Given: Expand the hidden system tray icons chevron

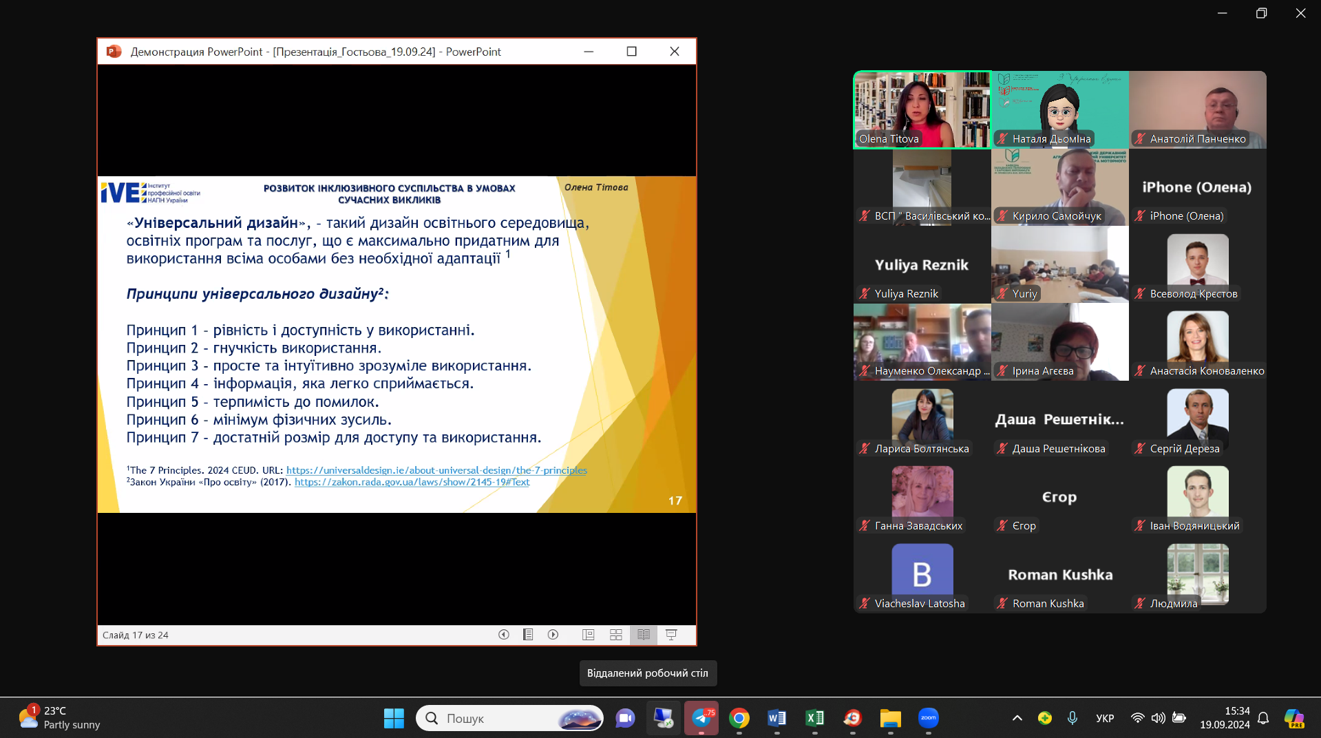Looking at the screenshot, I should pos(1017,718).
